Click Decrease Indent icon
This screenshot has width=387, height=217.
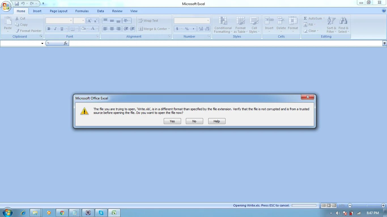pyautogui.click(x=126, y=29)
